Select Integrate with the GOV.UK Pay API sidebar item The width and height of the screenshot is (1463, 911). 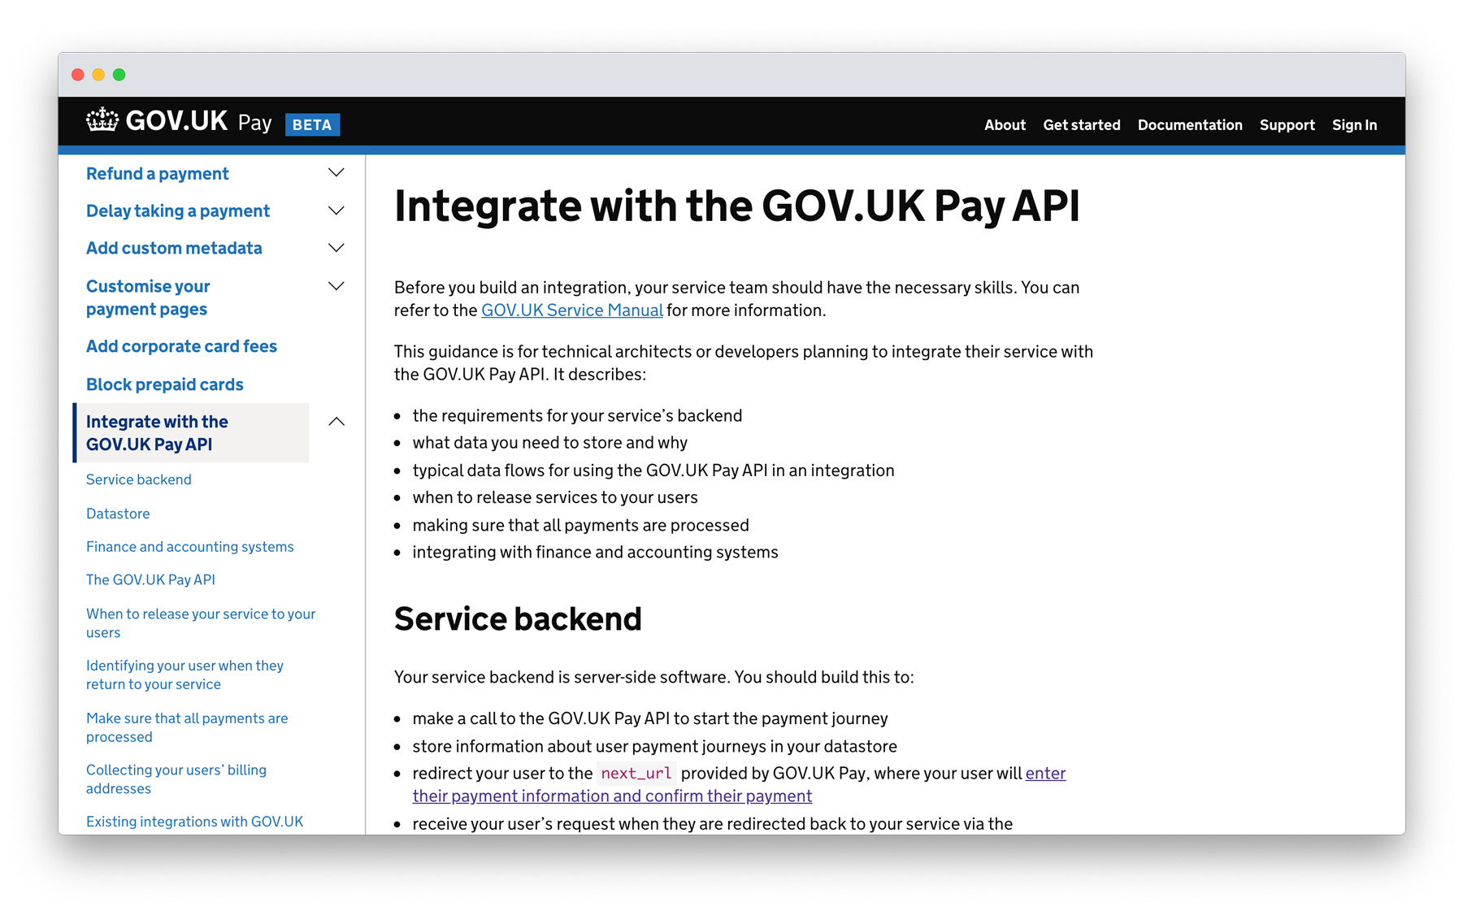(x=192, y=432)
